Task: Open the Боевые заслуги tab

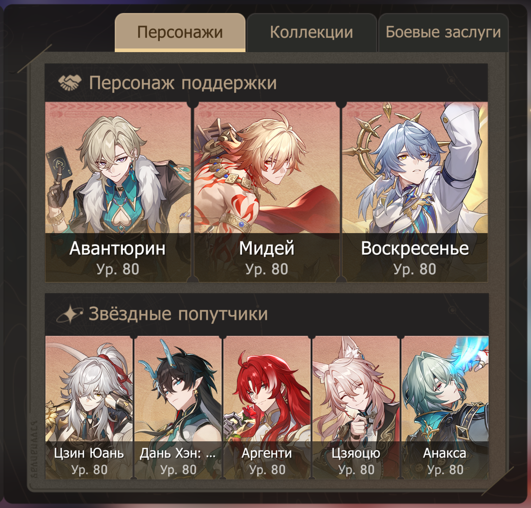Action: pyautogui.click(x=443, y=32)
